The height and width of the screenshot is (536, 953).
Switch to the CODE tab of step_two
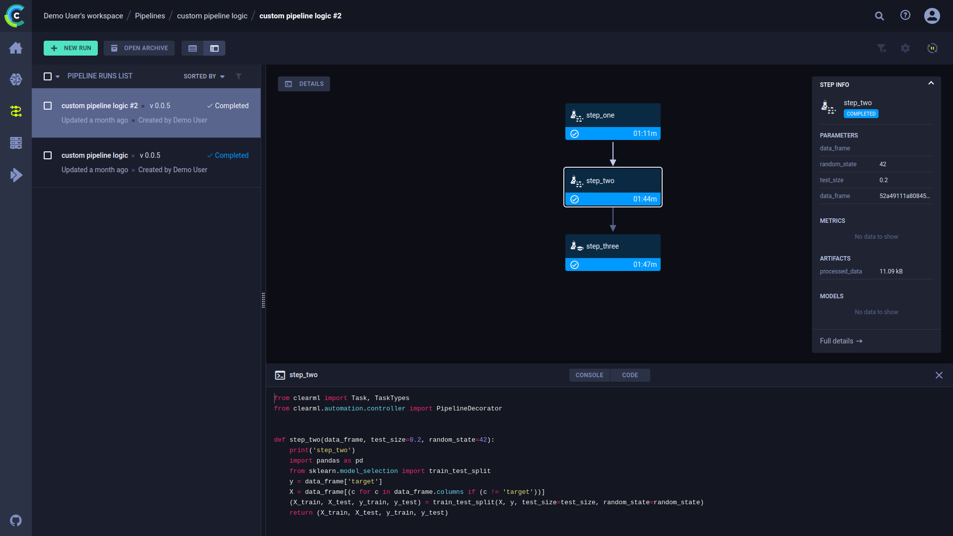coord(630,375)
